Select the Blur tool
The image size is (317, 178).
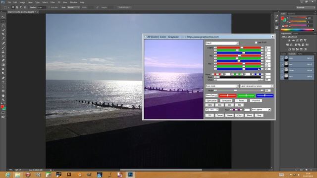[x=3, y=69]
